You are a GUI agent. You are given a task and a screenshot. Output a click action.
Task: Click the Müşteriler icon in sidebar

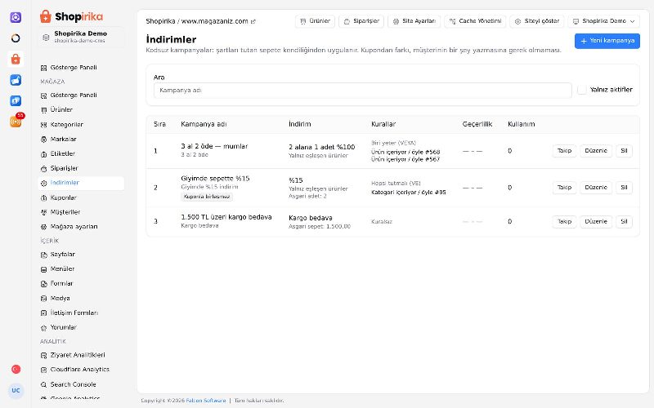pos(44,212)
